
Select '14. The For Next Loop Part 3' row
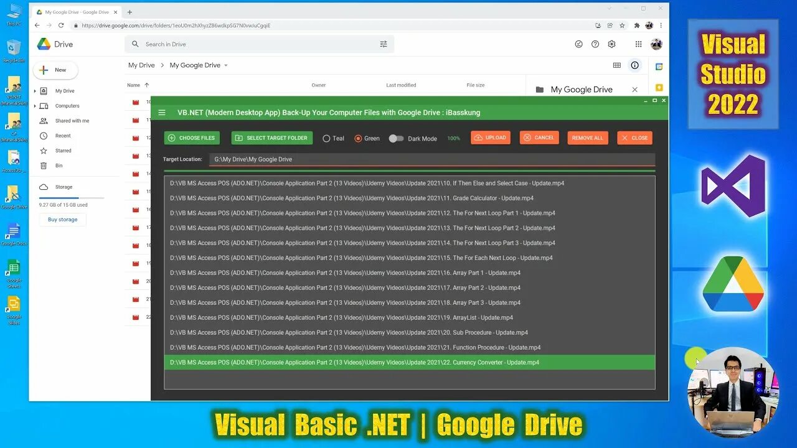(x=410, y=243)
